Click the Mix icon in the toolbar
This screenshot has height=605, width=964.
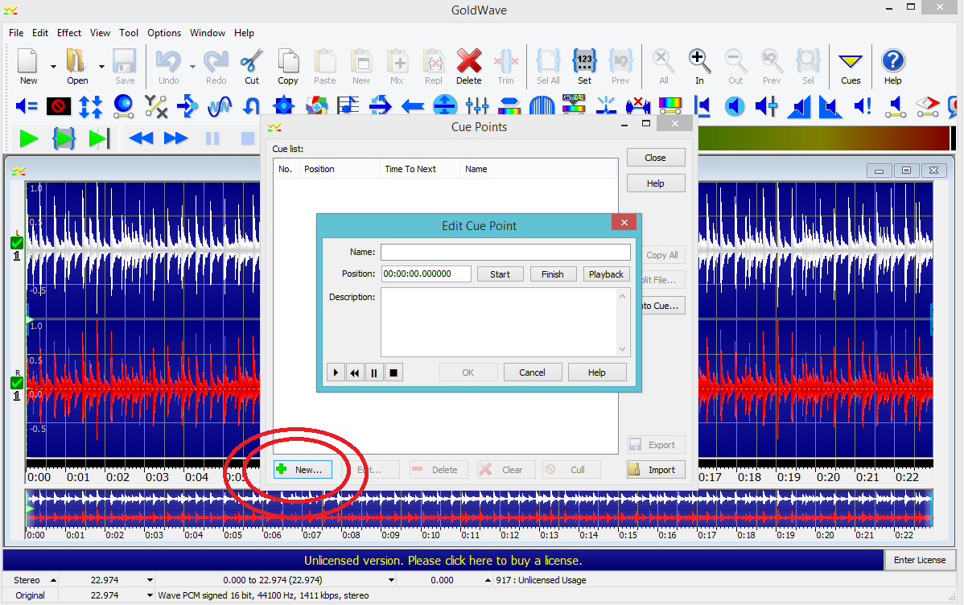click(x=398, y=67)
